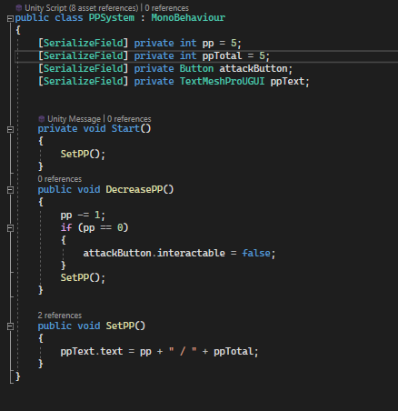
Task: Open '0 references' above DecreasePP
Action: point(60,179)
